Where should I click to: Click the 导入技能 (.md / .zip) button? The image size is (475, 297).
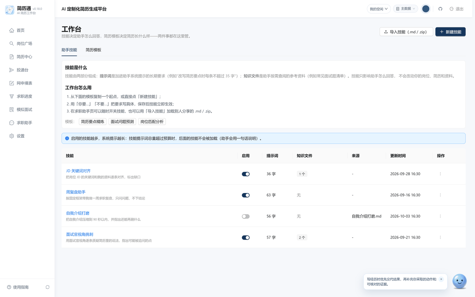point(406,32)
